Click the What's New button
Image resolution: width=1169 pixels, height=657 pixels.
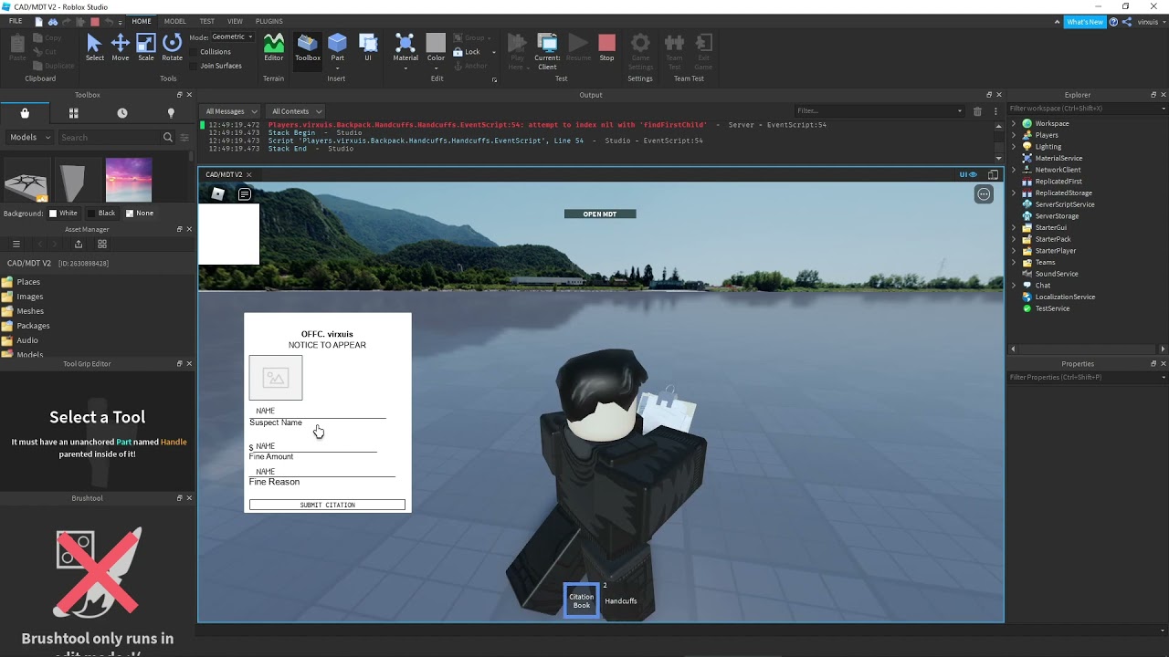pos(1085,22)
